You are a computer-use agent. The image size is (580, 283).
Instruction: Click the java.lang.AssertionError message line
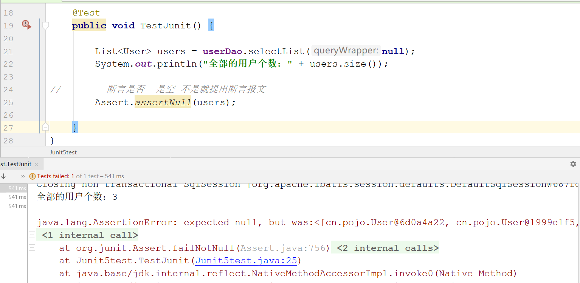(308, 222)
